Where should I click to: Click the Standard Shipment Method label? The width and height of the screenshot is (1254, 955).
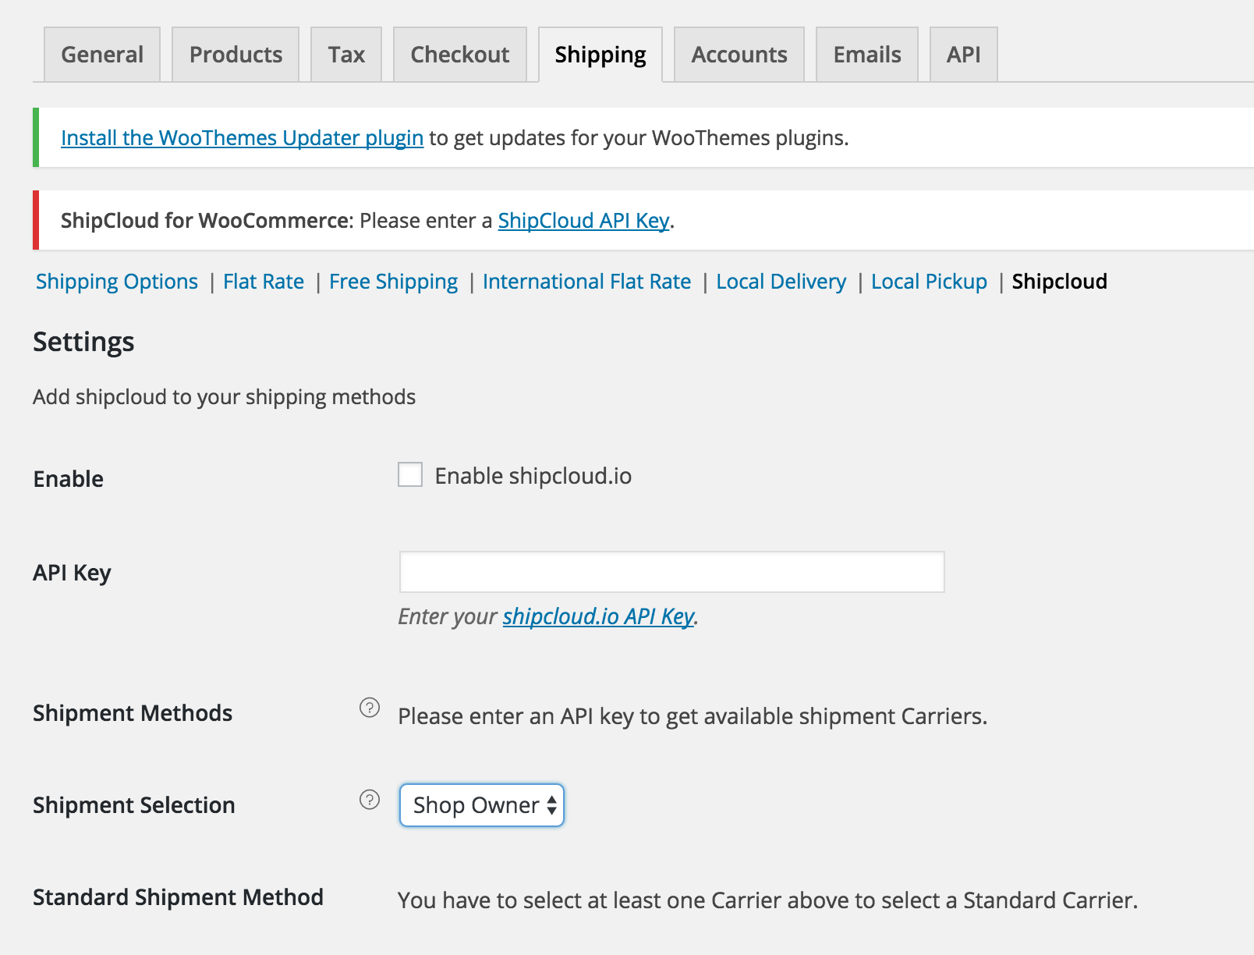(x=179, y=897)
